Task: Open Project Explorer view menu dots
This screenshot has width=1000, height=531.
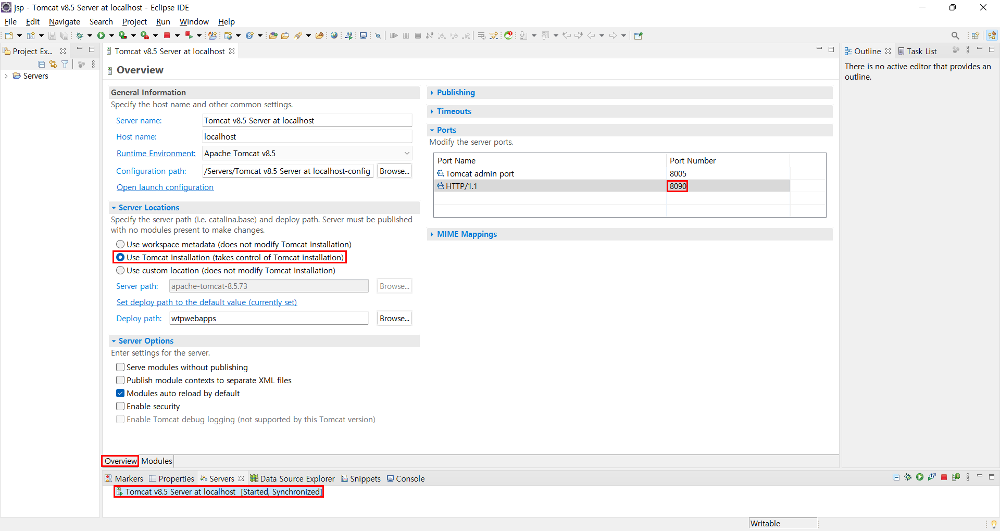Action: (x=93, y=64)
